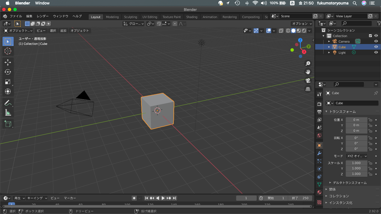Select the Annotate pencil tool
This screenshot has width=381, height=214.
(8, 103)
